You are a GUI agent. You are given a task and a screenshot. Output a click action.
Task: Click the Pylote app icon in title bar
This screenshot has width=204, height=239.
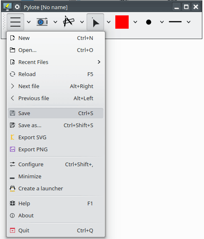click(x=7, y=7)
